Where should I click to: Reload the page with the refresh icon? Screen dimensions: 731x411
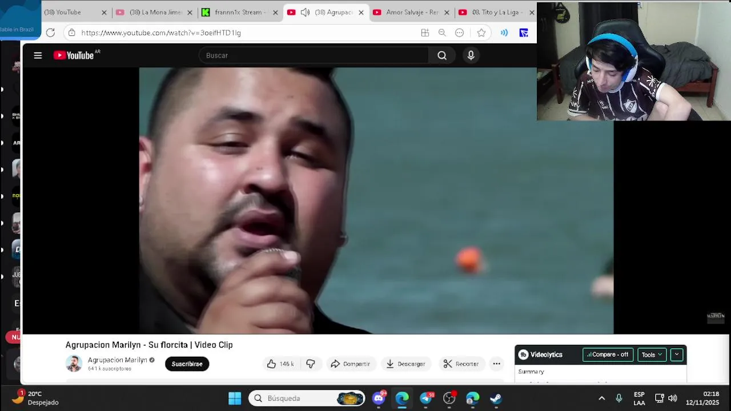click(x=50, y=33)
